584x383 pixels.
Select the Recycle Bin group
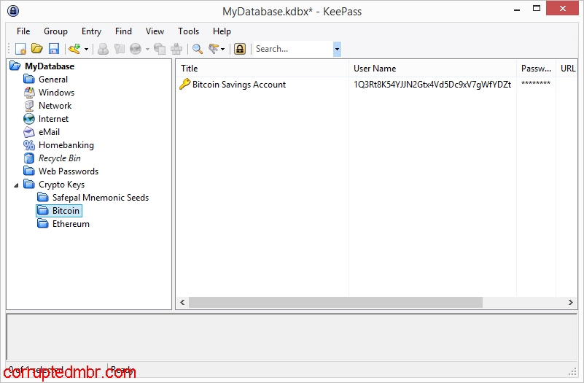pyautogui.click(x=60, y=158)
